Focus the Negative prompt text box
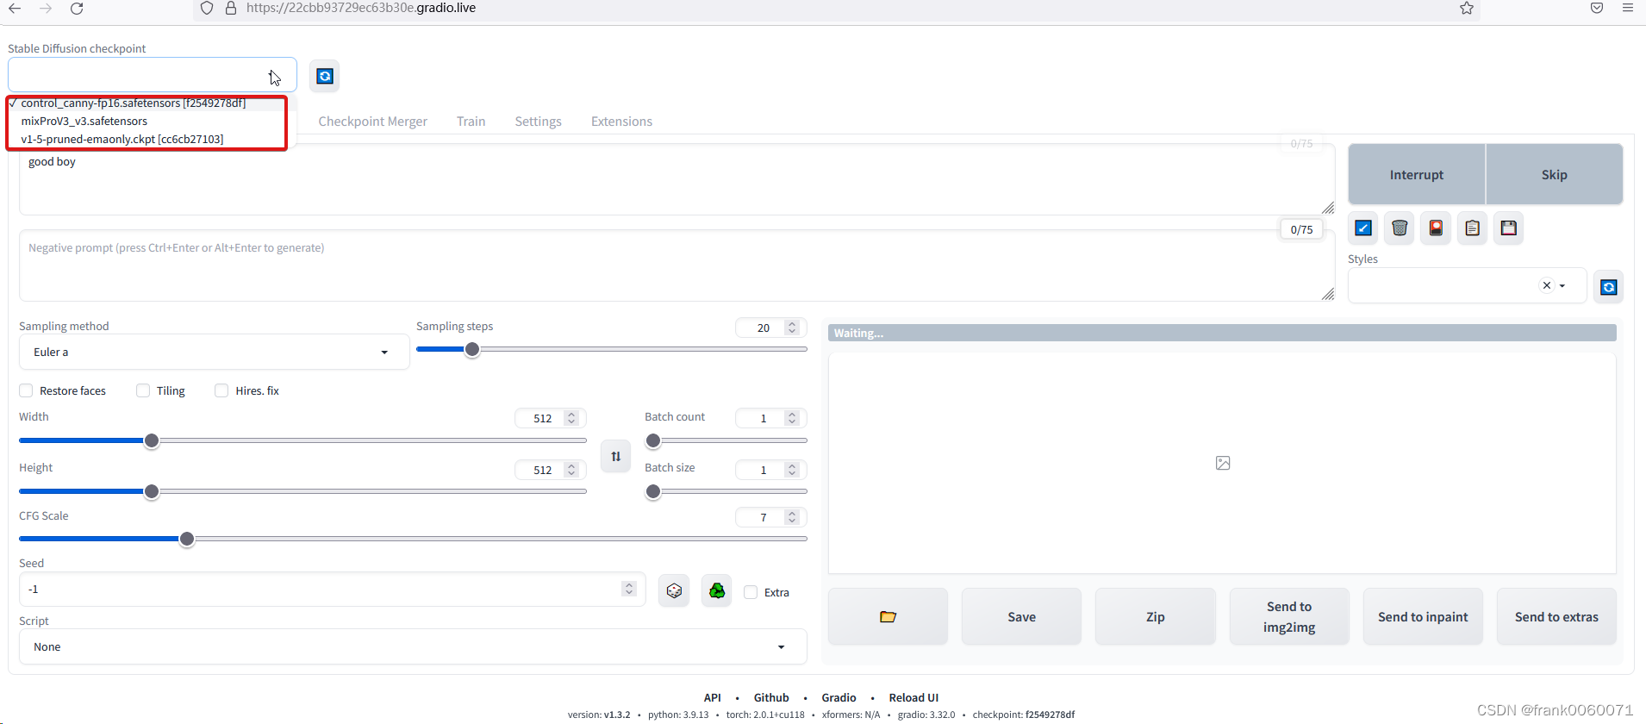 677,265
